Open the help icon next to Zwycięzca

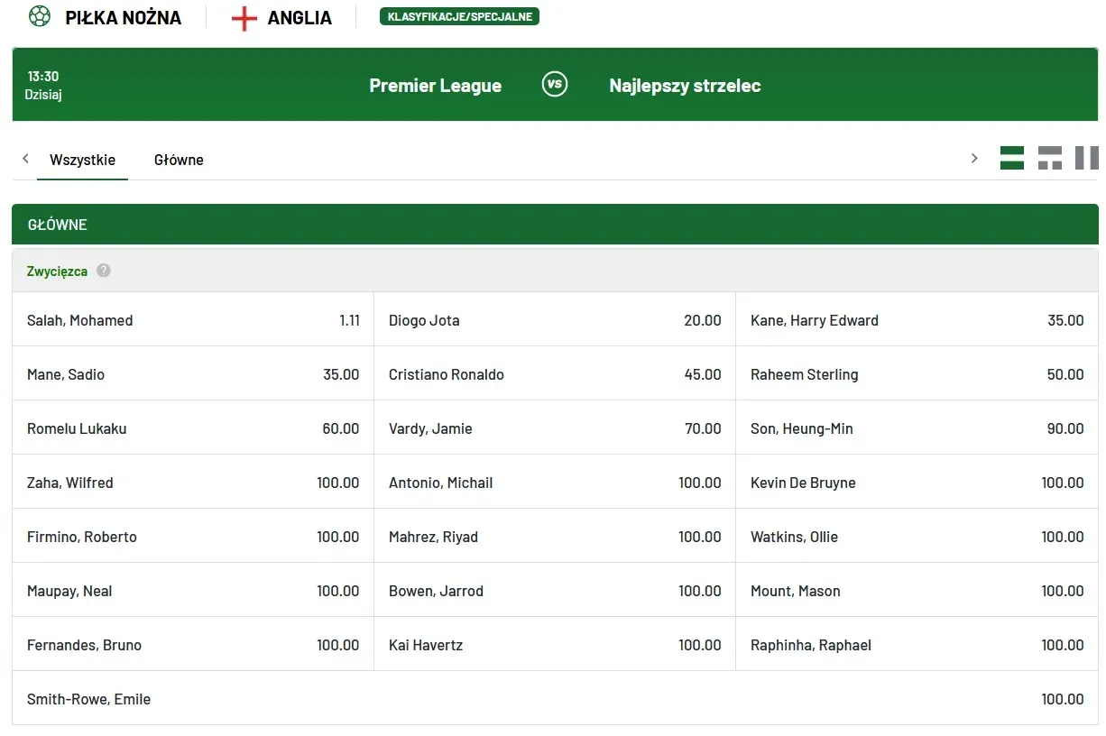click(104, 271)
